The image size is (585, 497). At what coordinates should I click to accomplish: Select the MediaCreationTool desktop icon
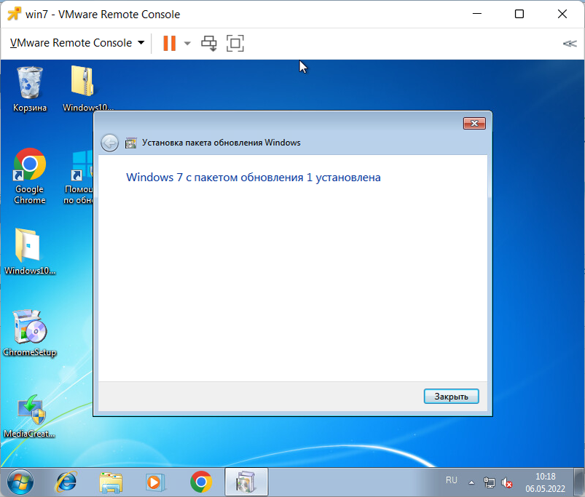point(30,416)
